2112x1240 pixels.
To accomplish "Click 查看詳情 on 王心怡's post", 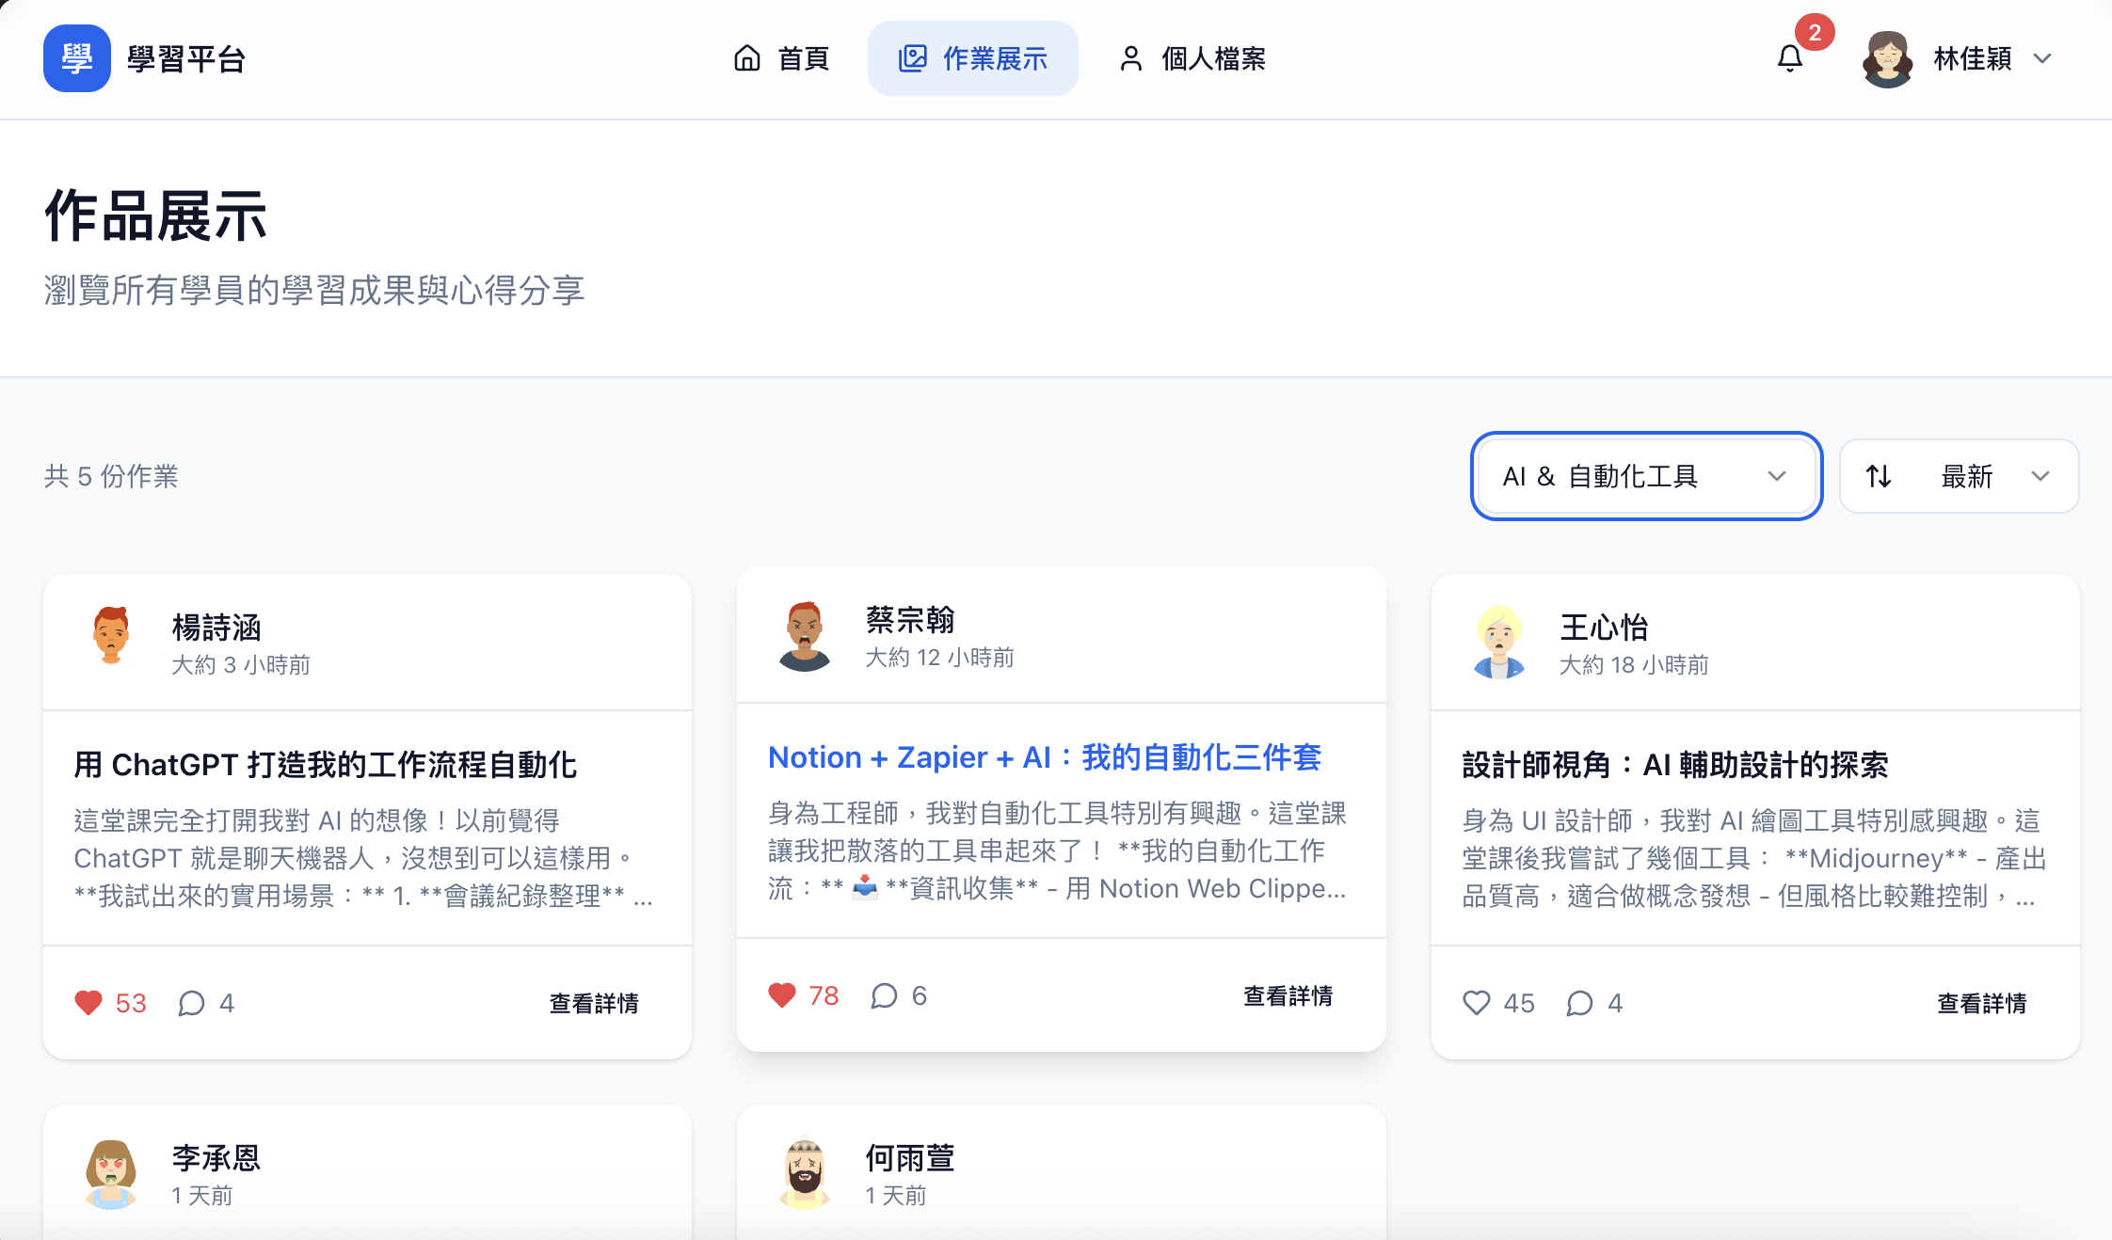I will click(x=1980, y=1004).
